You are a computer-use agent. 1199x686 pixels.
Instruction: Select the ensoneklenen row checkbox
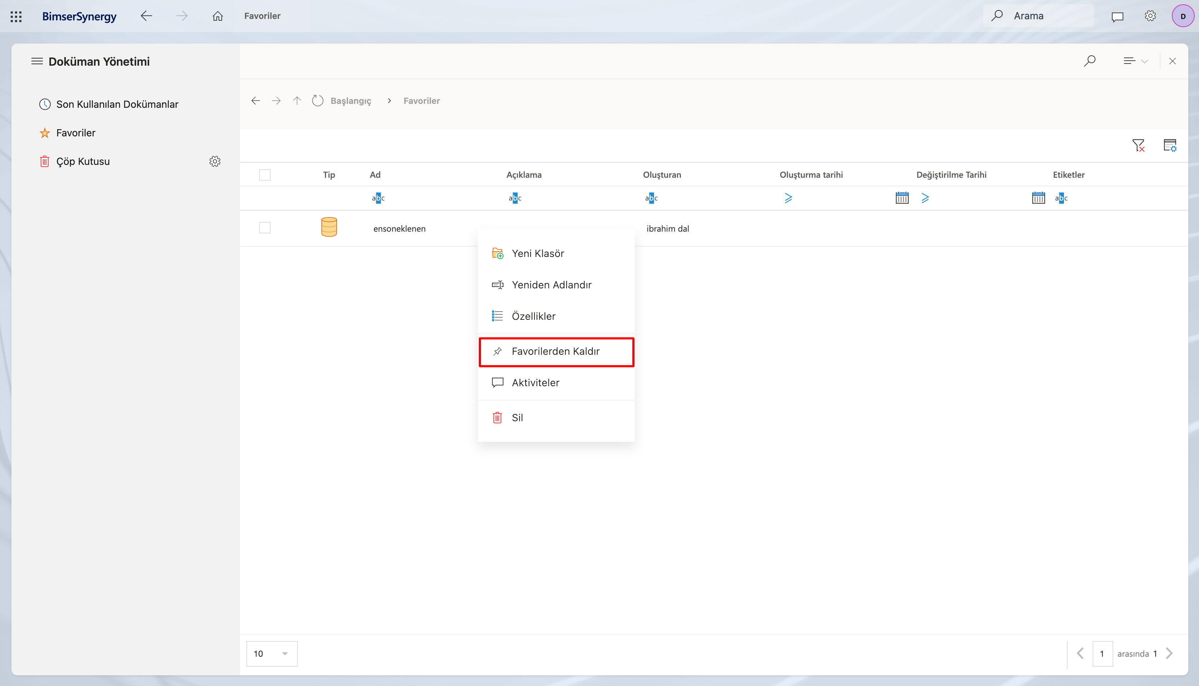(x=265, y=228)
